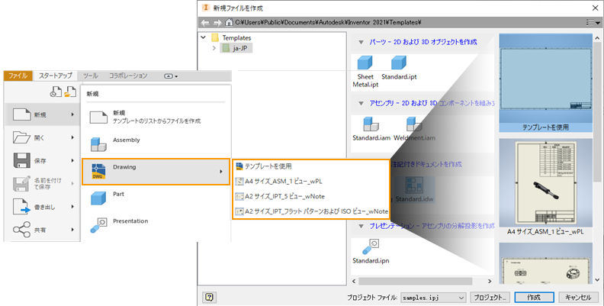Collapse the Templates tree node
The height and width of the screenshot is (306, 604).
pos(204,37)
